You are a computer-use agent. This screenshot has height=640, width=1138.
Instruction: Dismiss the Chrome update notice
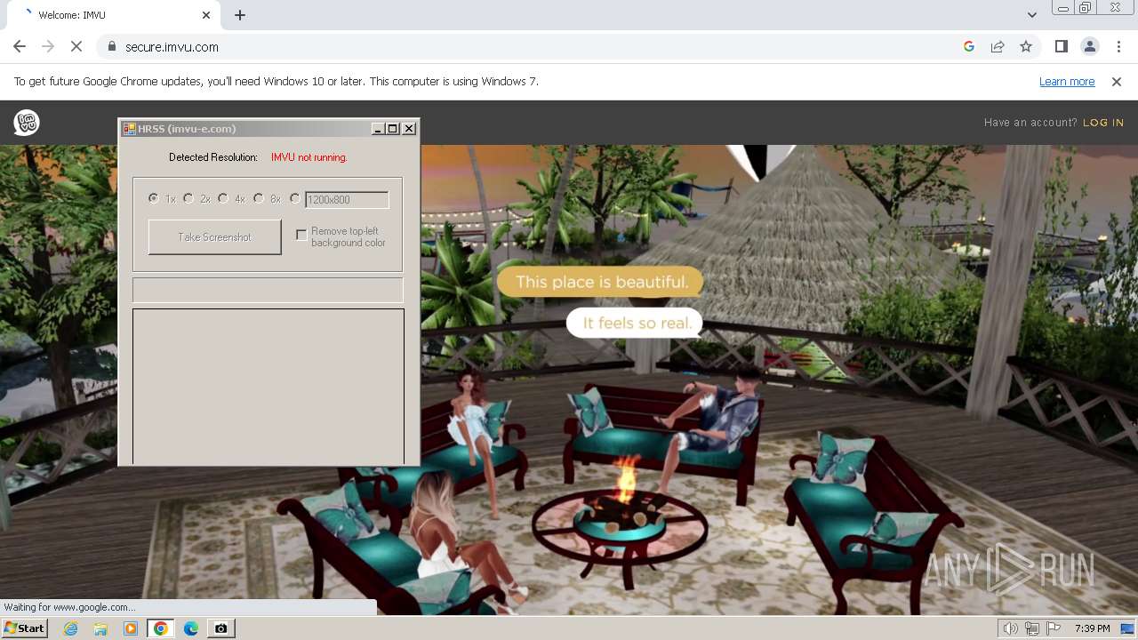coord(1117,81)
